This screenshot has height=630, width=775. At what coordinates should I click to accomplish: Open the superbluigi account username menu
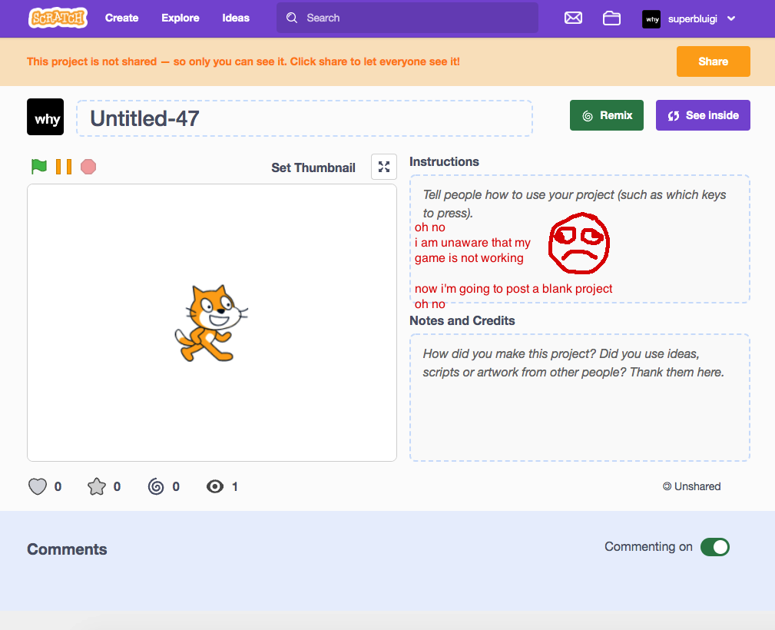693,18
